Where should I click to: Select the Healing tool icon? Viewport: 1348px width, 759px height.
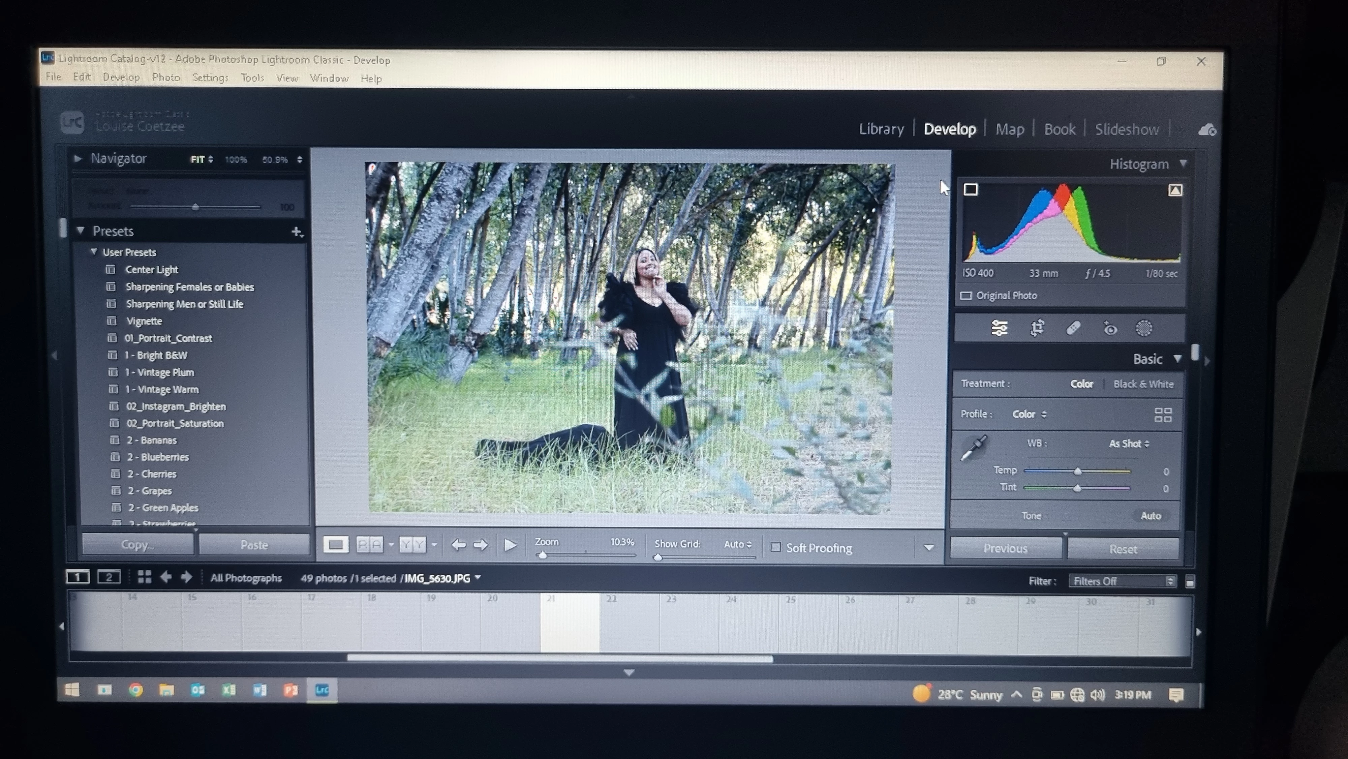click(x=1073, y=328)
